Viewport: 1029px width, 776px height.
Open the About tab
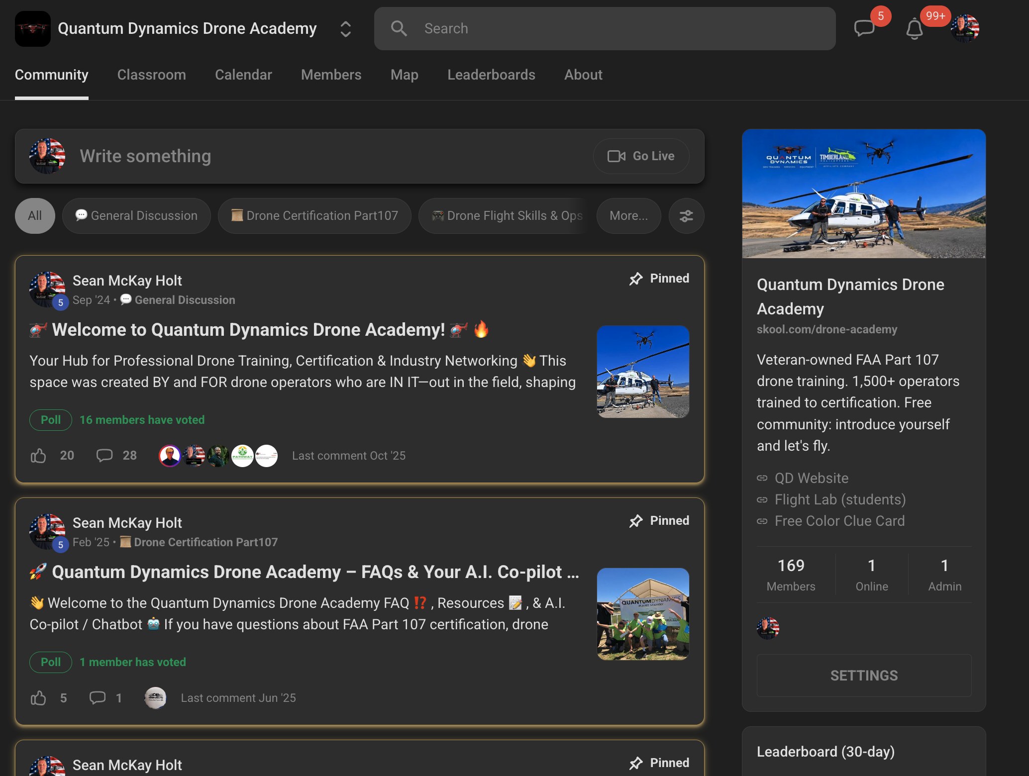click(583, 75)
